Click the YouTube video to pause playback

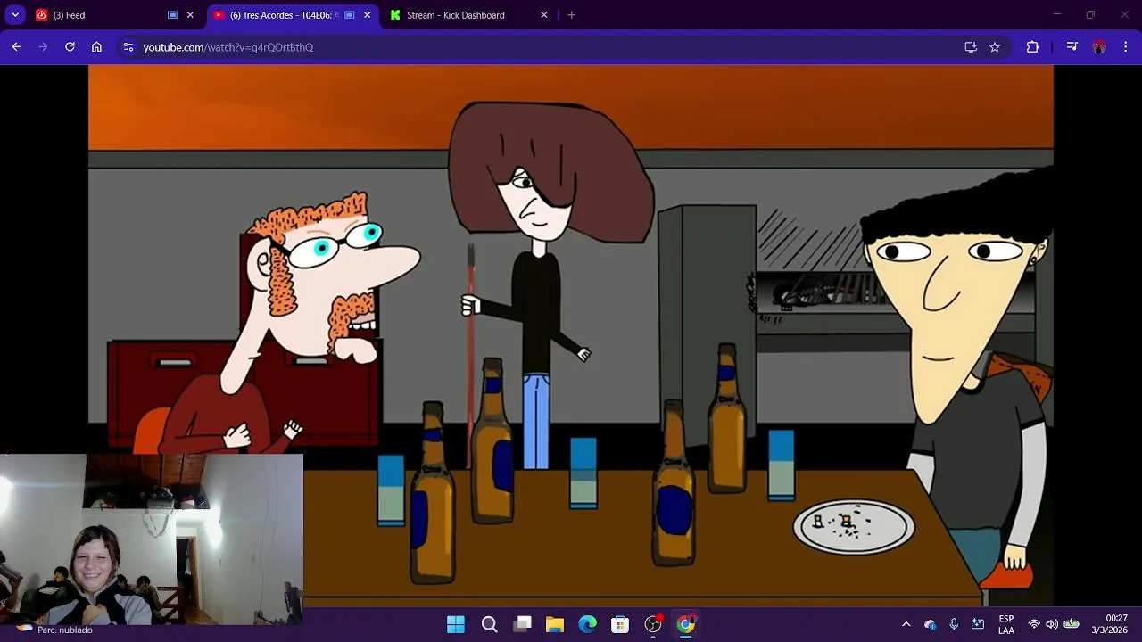pyautogui.click(x=571, y=335)
